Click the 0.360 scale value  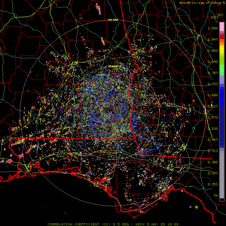[213, 162]
